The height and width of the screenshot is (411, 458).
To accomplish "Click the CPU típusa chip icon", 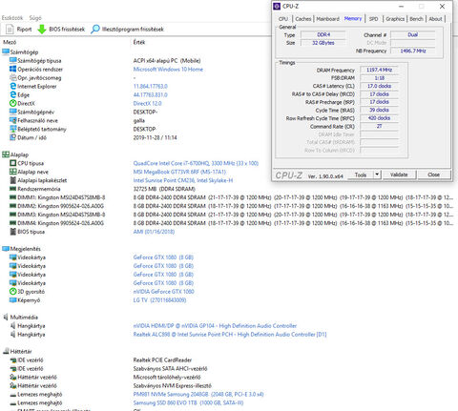I will click(13, 163).
